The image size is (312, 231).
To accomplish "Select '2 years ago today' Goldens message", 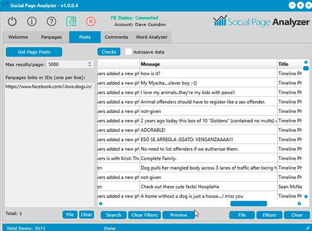I will point(209,120).
